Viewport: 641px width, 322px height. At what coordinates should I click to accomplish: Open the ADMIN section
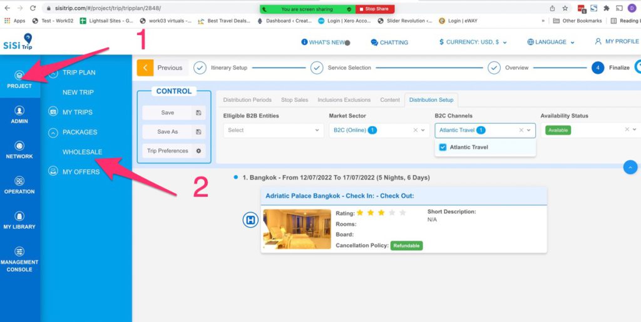(19, 115)
